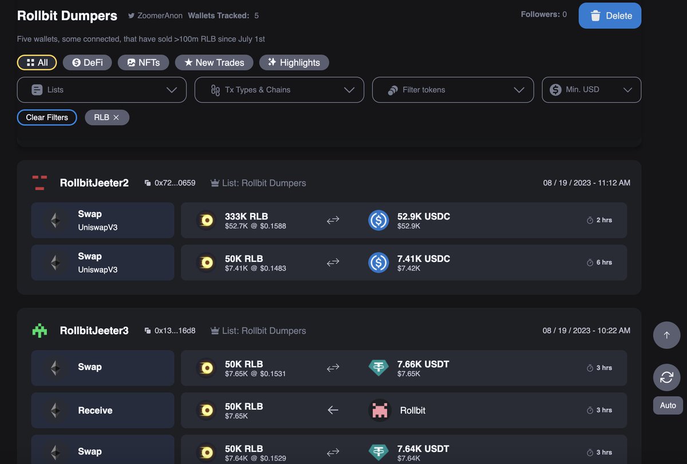The image size is (687, 464).
Task: Click the $7.65K @ $0.1531 price text
Action: [255, 374]
